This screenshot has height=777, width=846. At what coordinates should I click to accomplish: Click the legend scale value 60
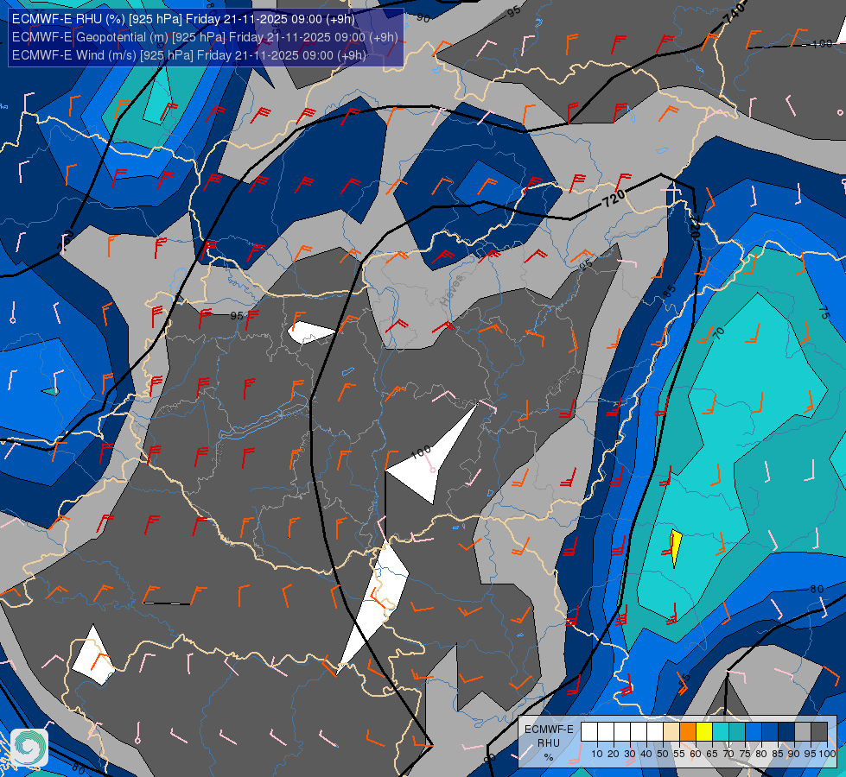pyautogui.click(x=696, y=754)
